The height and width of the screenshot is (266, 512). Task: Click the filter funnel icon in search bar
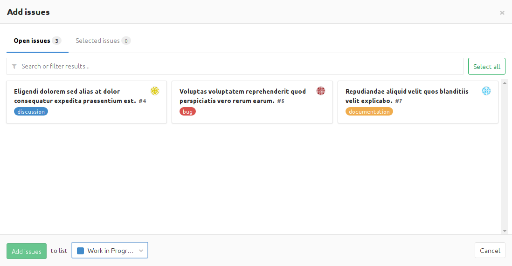(14, 66)
